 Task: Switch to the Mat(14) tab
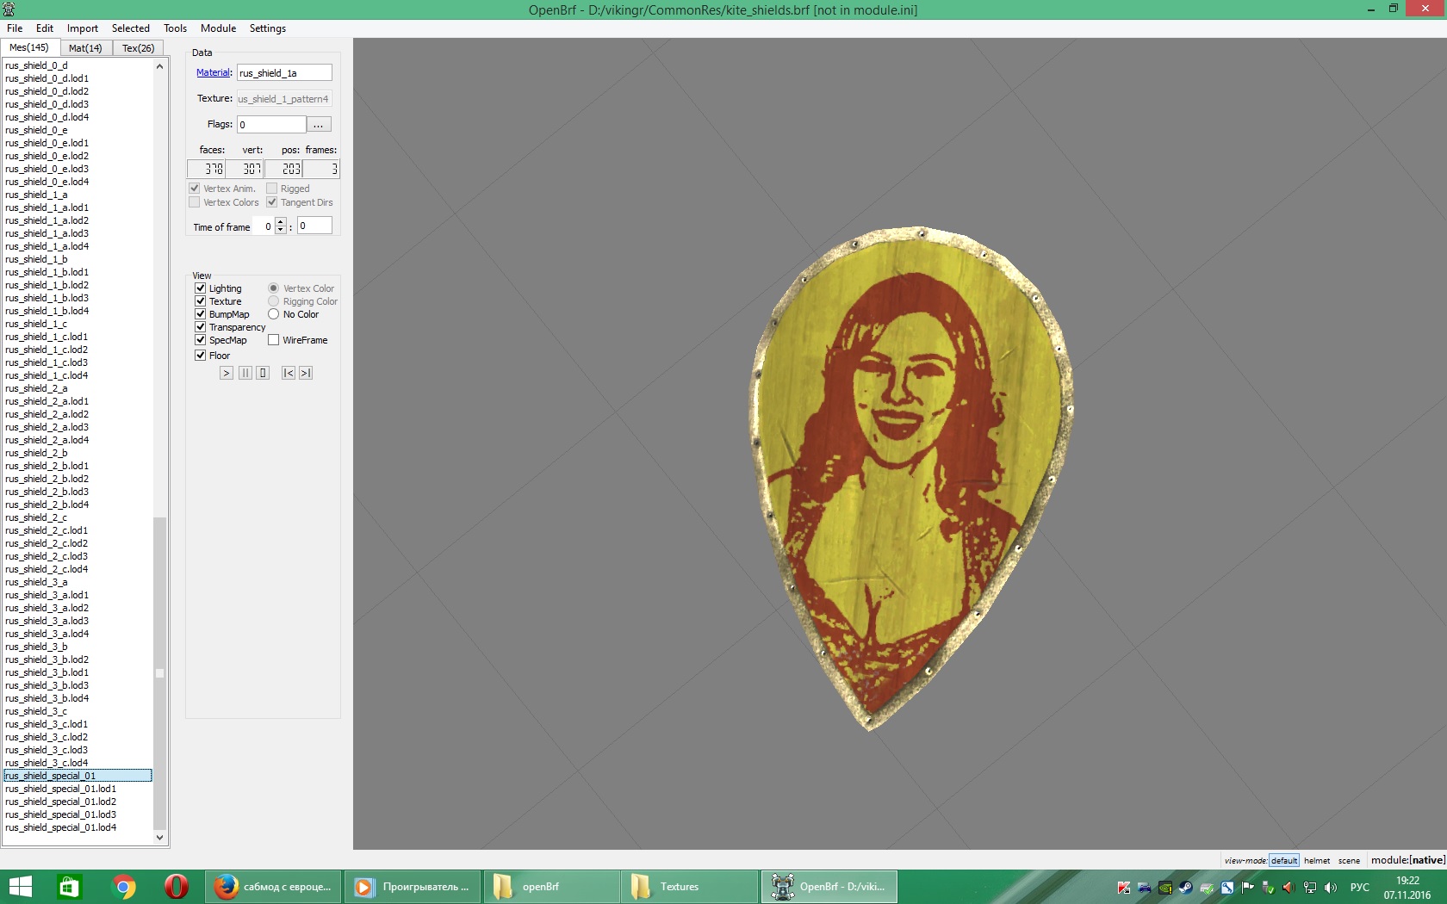[85, 48]
